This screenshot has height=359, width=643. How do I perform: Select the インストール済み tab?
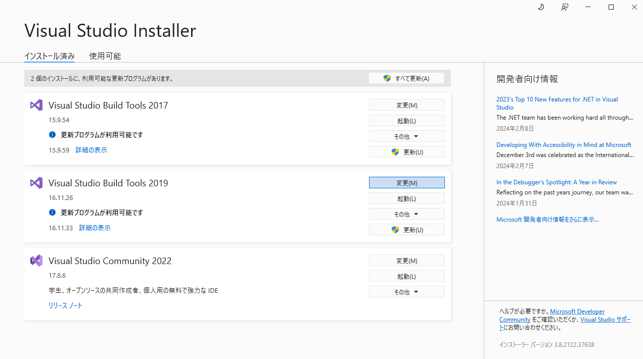(x=50, y=56)
